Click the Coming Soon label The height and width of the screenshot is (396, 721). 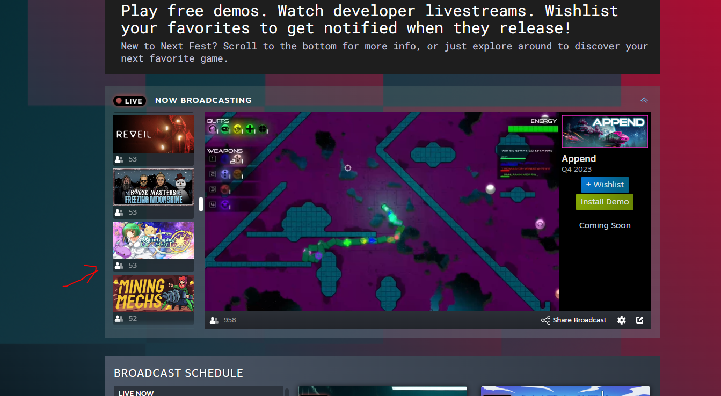(605, 225)
